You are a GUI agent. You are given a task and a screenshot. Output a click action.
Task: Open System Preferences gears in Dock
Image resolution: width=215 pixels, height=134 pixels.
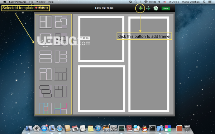(114, 129)
